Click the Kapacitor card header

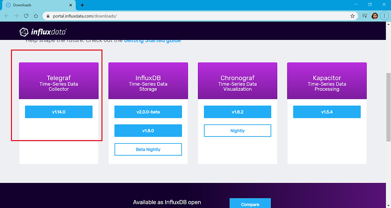(x=327, y=81)
